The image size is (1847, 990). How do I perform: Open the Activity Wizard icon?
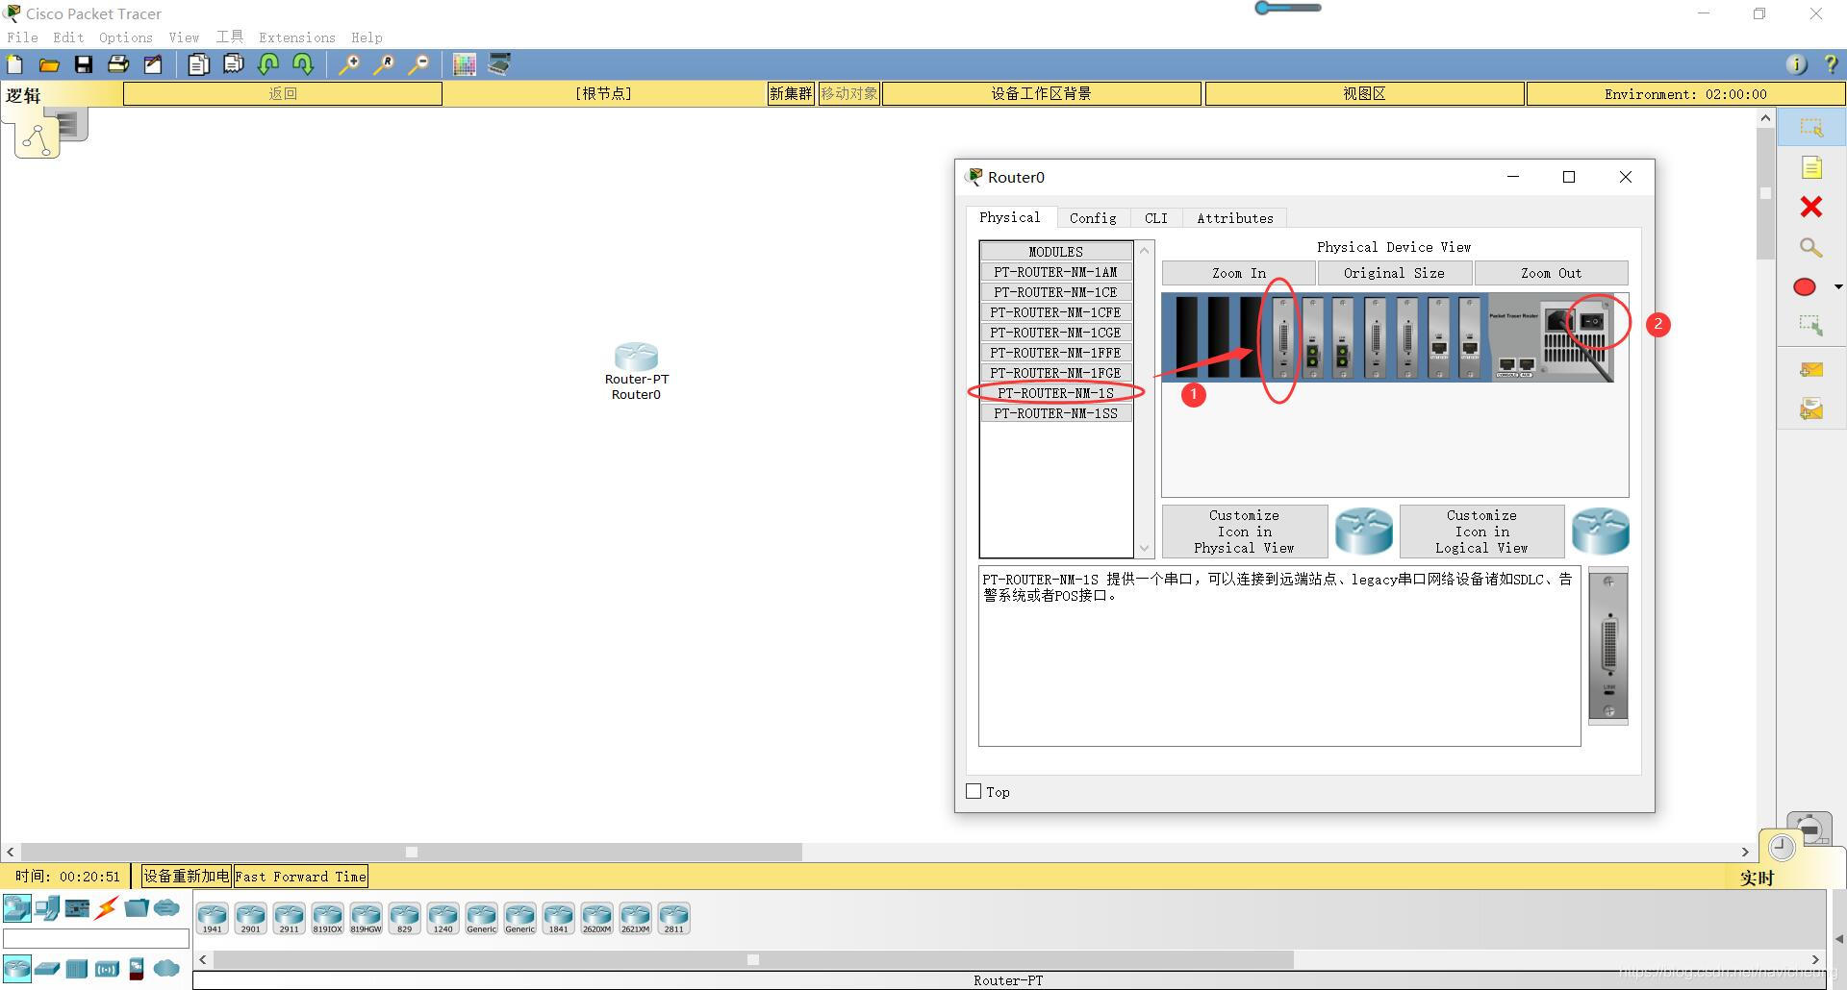pyautogui.click(x=153, y=64)
